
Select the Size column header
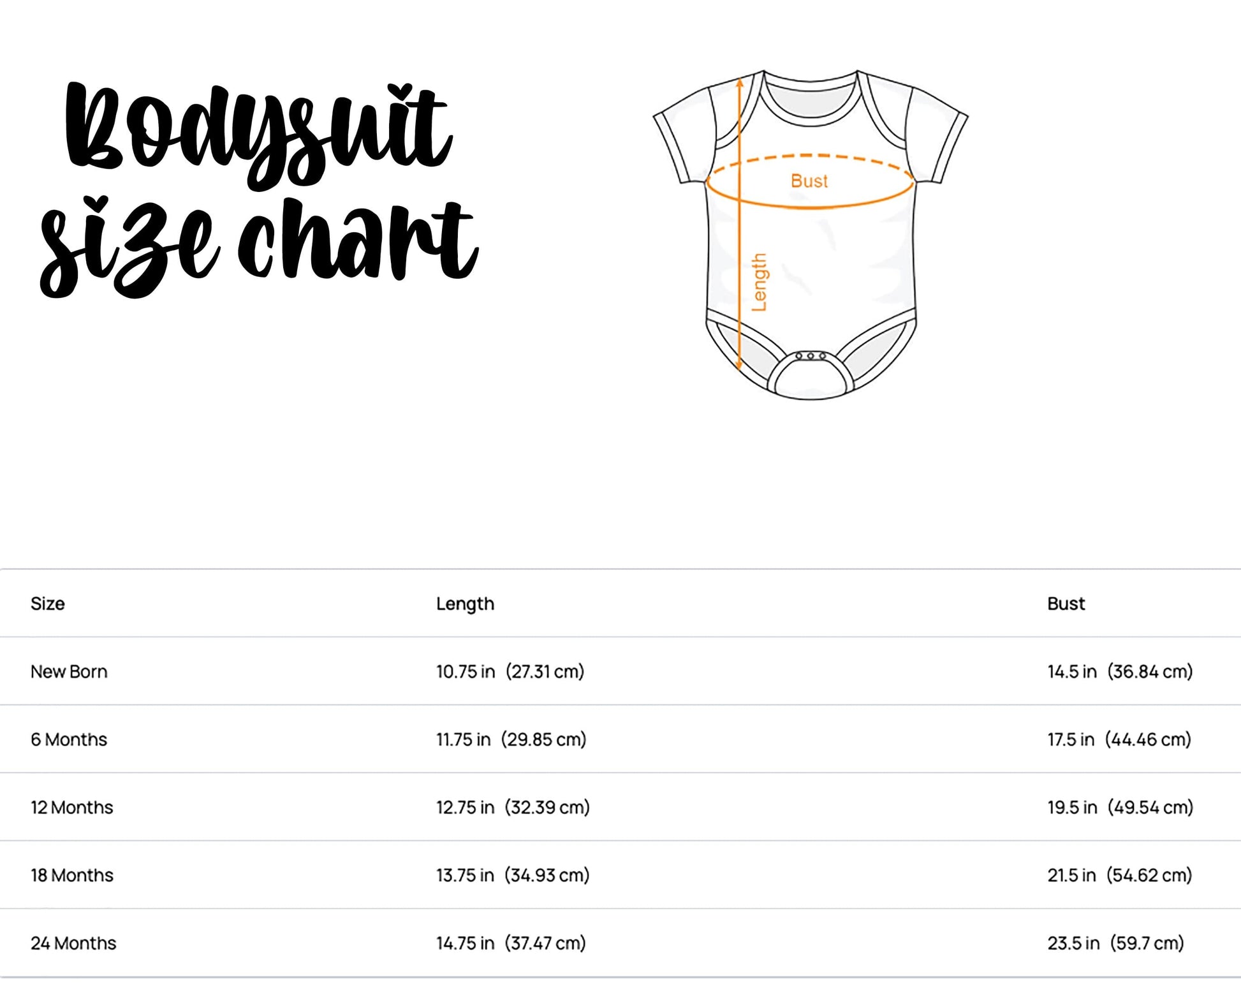coord(48,604)
